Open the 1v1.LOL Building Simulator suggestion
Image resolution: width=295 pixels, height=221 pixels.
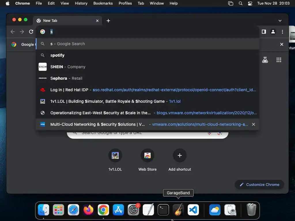147,101
